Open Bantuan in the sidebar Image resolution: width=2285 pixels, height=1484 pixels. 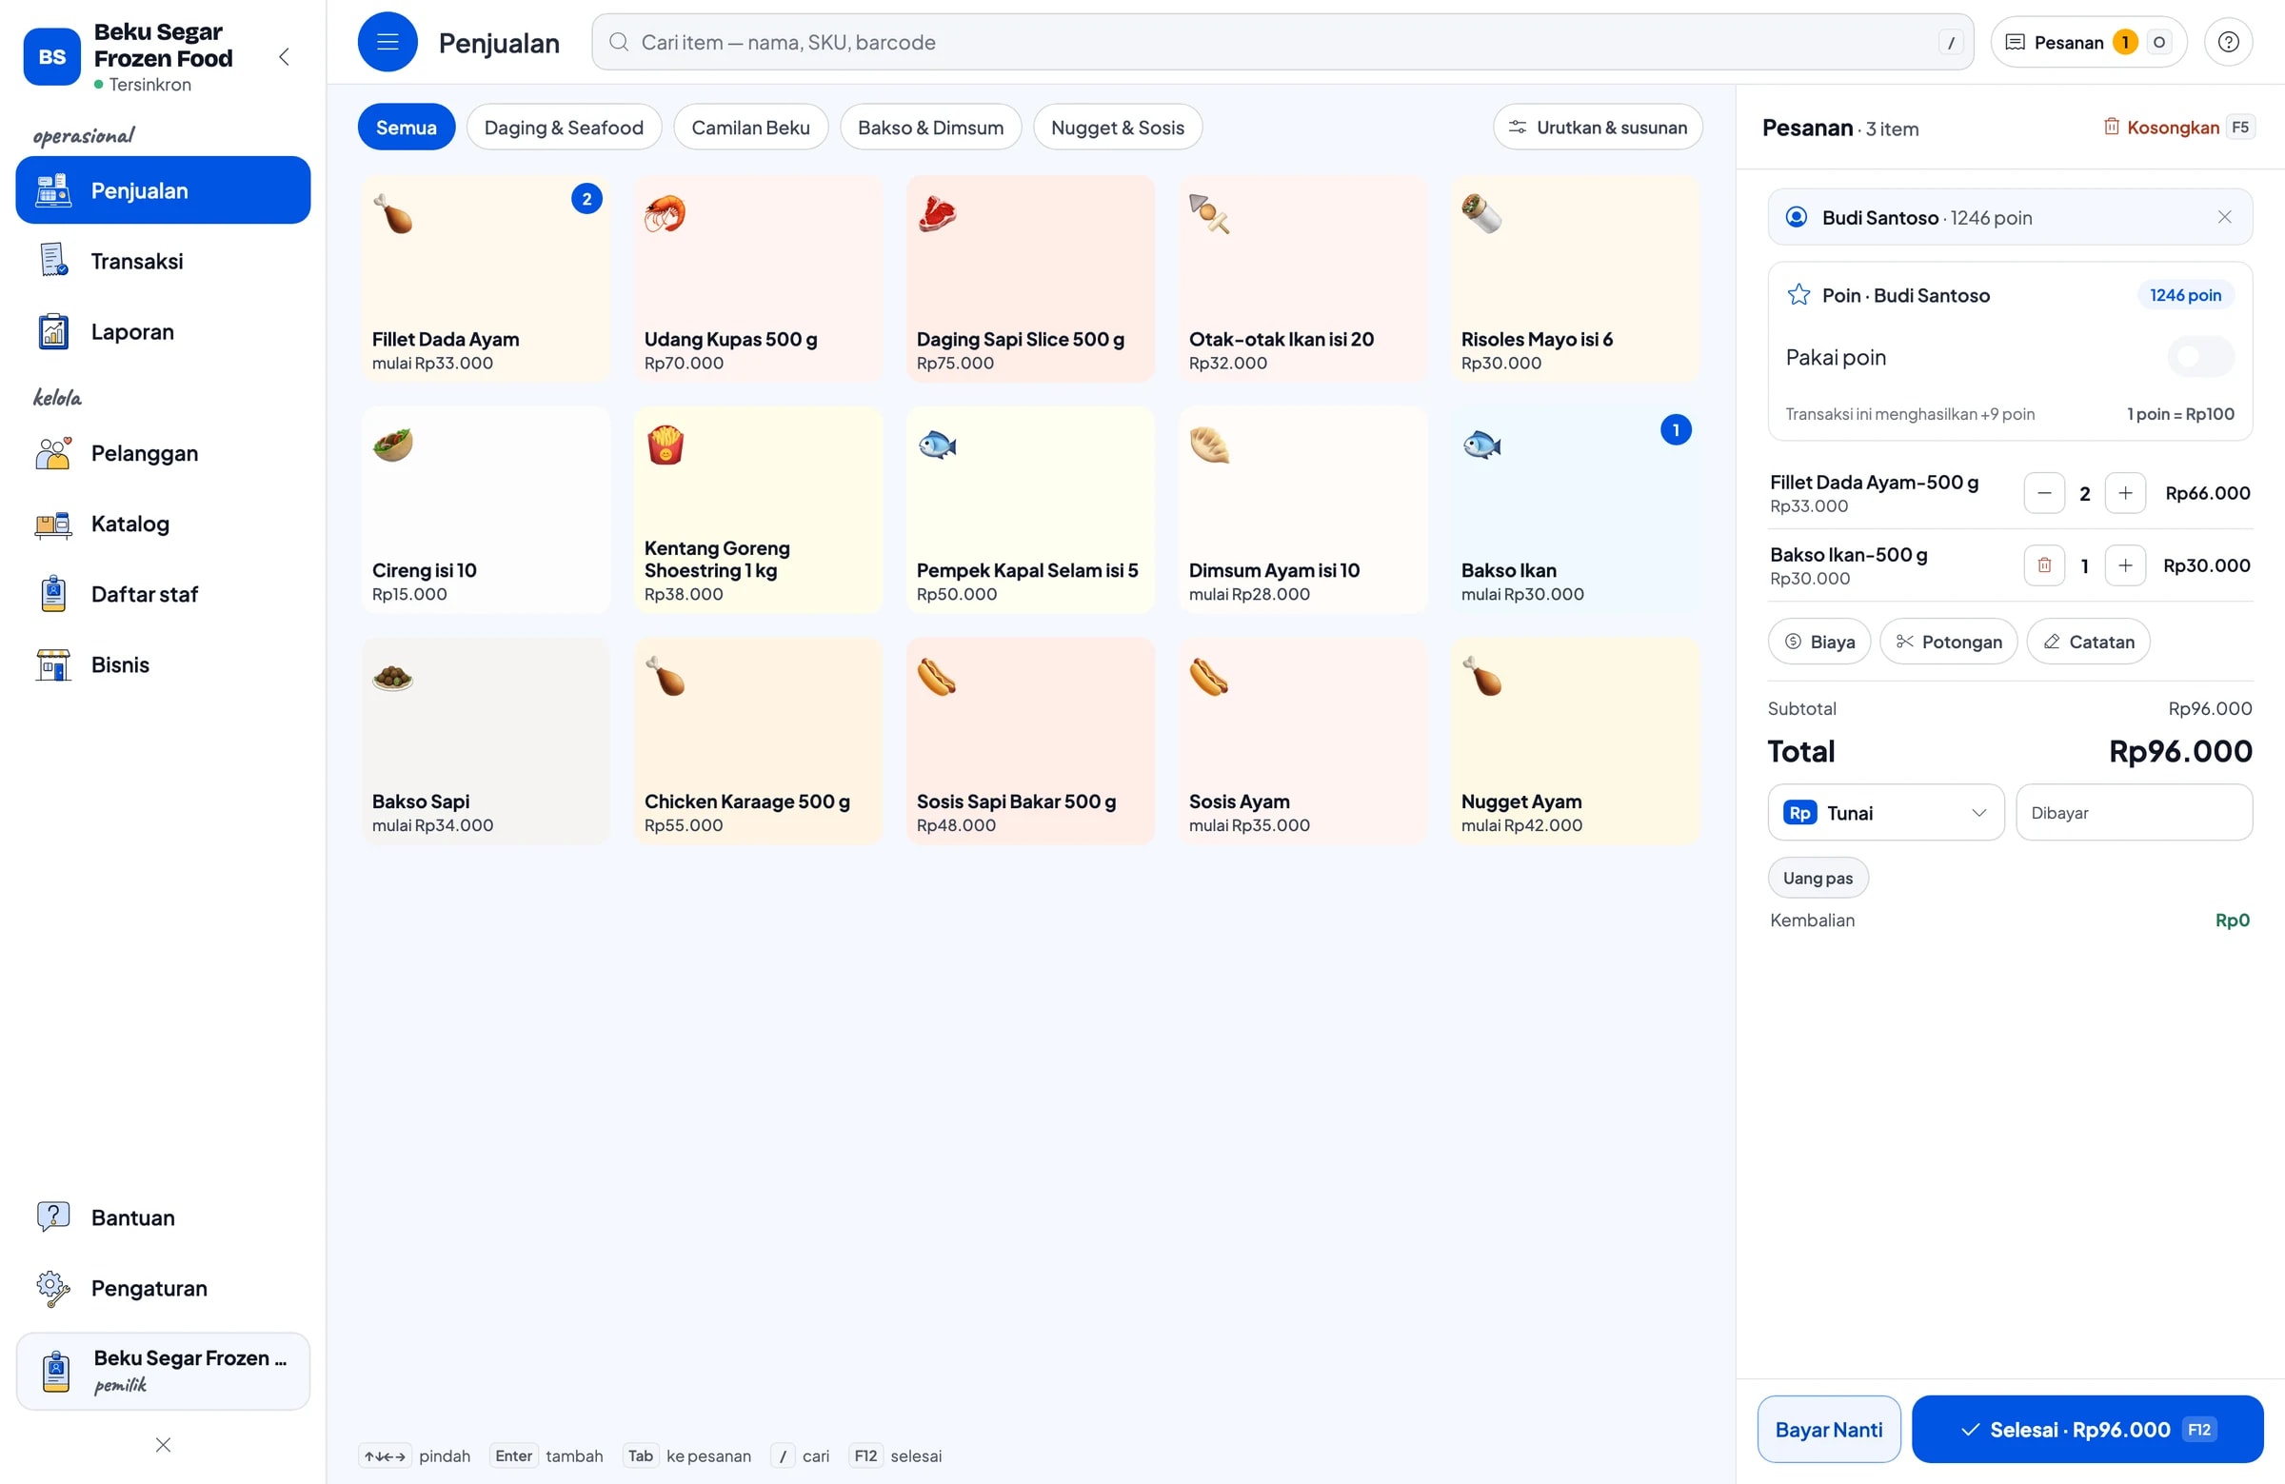[163, 1217]
